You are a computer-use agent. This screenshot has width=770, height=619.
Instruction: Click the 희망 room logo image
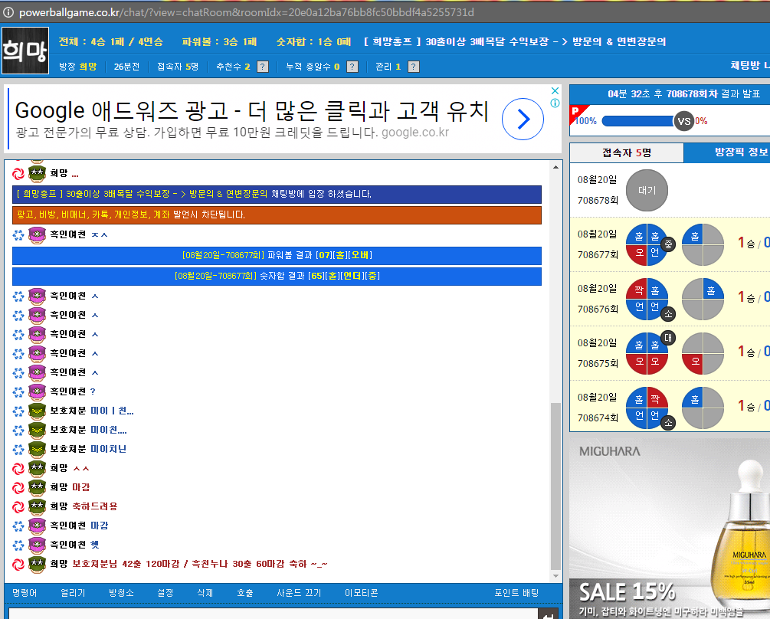click(x=25, y=51)
